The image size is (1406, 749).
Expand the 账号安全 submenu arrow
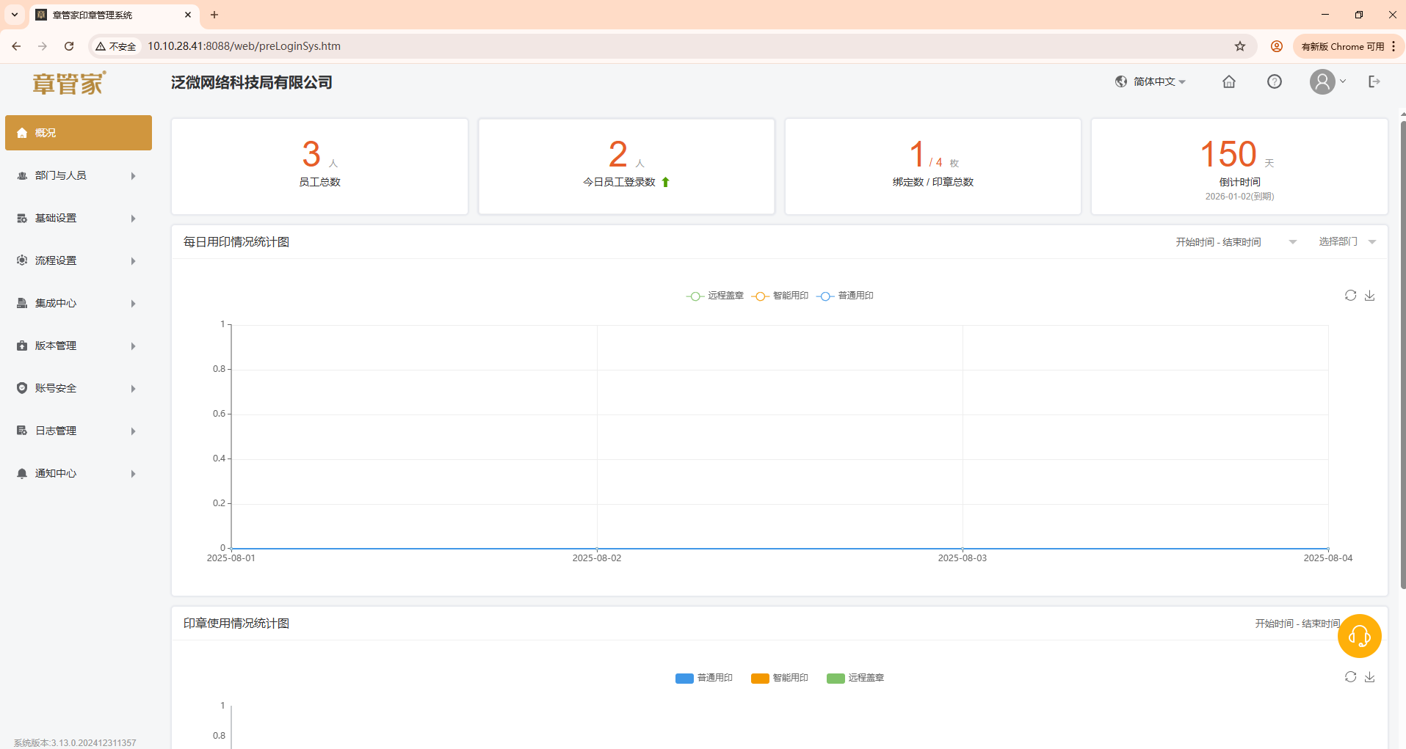coord(133,389)
